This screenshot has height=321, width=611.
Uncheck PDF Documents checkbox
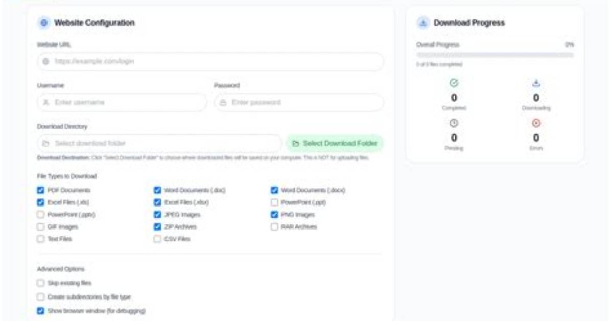[x=40, y=190]
